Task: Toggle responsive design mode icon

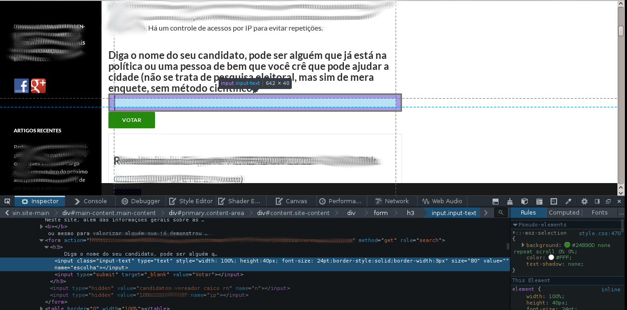Action: pos(554,201)
